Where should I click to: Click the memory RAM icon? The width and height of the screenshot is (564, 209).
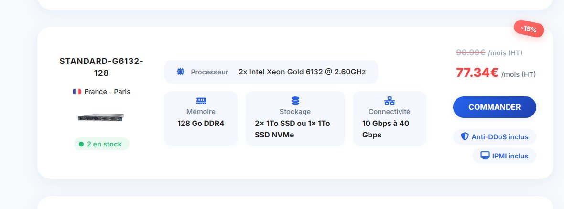pos(201,101)
